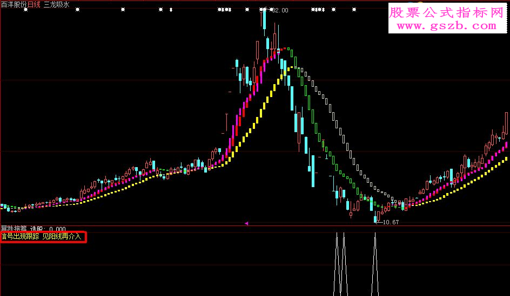Click the 暴跌接箸 sub-indicator title
This screenshot has width=510, height=296.
(14, 229)
